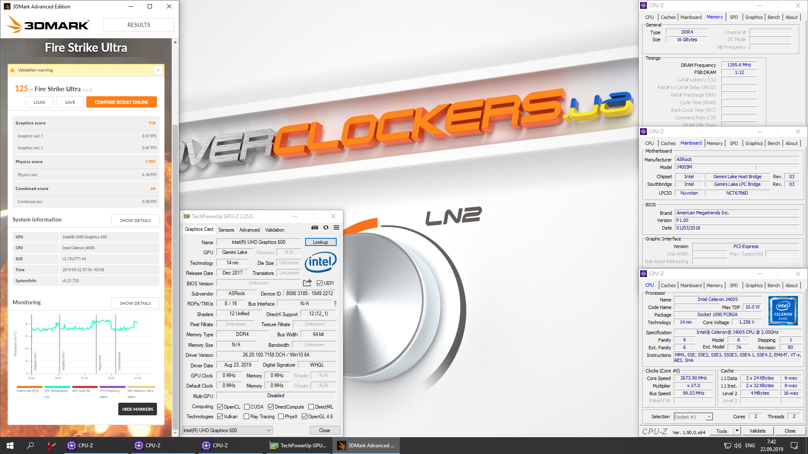
Task: Click GPU-Z refresh icon
Action: tap(326, 227)
